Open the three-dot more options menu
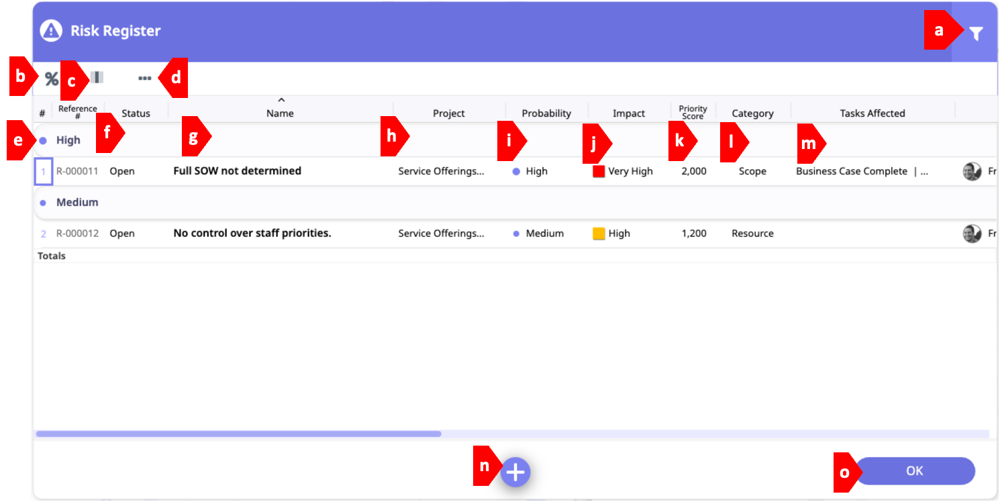The height and width of the screenshot is (502, 1000). tap(144, 79)
